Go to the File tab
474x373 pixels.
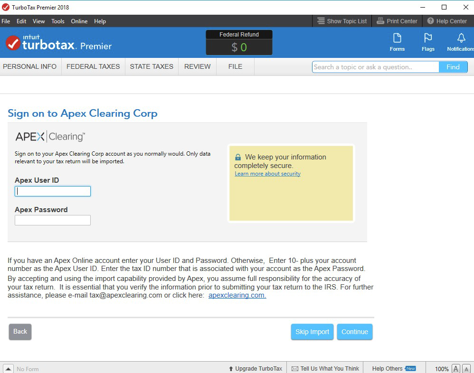click(x=235, y=66)
